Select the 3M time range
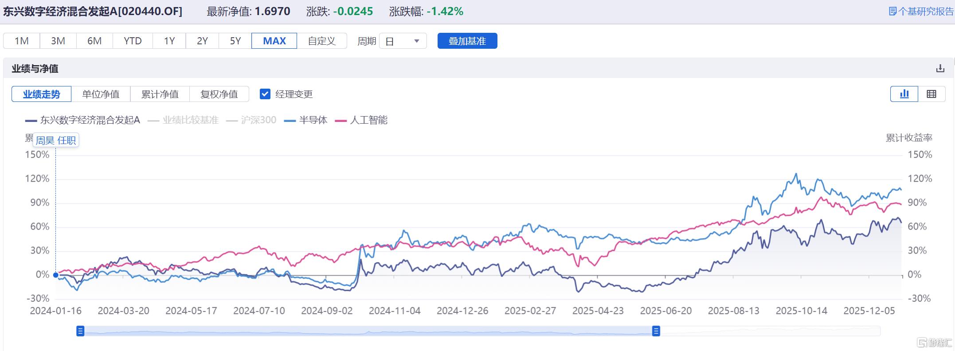The height and width of the screenshot is (351, 955). 58,41
